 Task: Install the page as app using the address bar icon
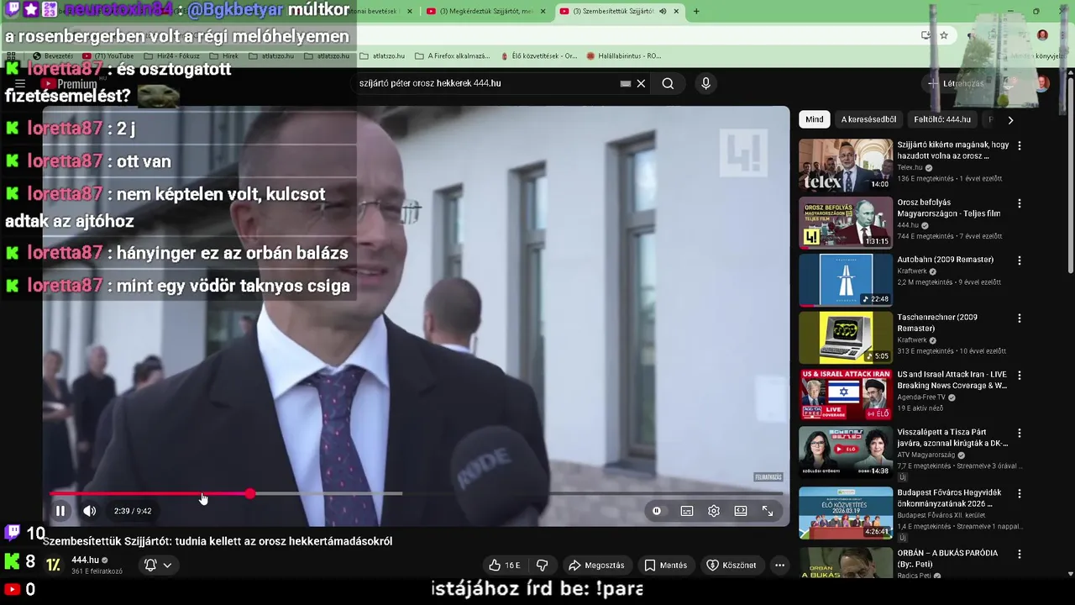click(x=926, y=35)
